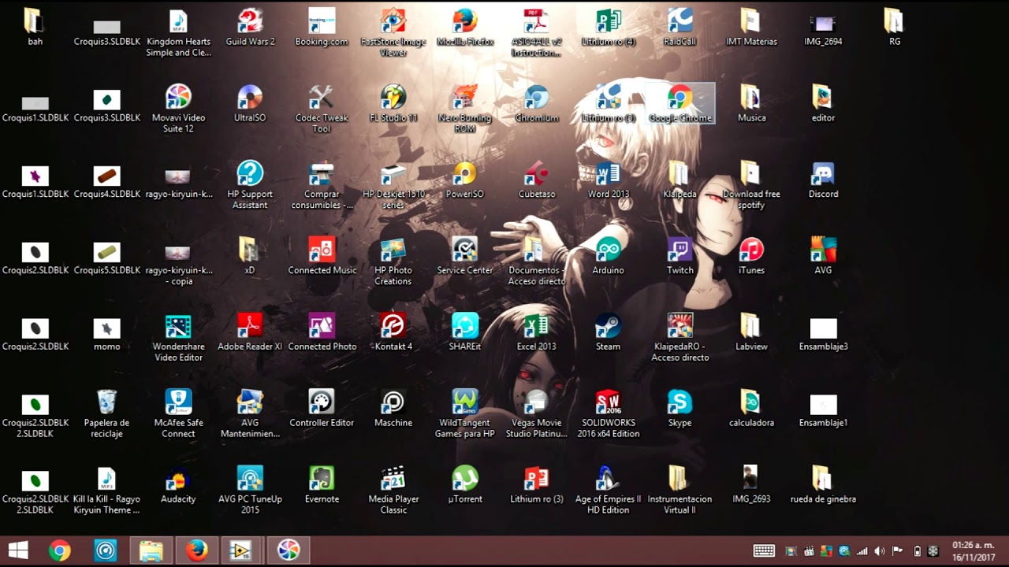The height and width of the screenshot is (567, 1009).
Task: Open the Action Center flag icon
Action: click(x=897, y=551)
